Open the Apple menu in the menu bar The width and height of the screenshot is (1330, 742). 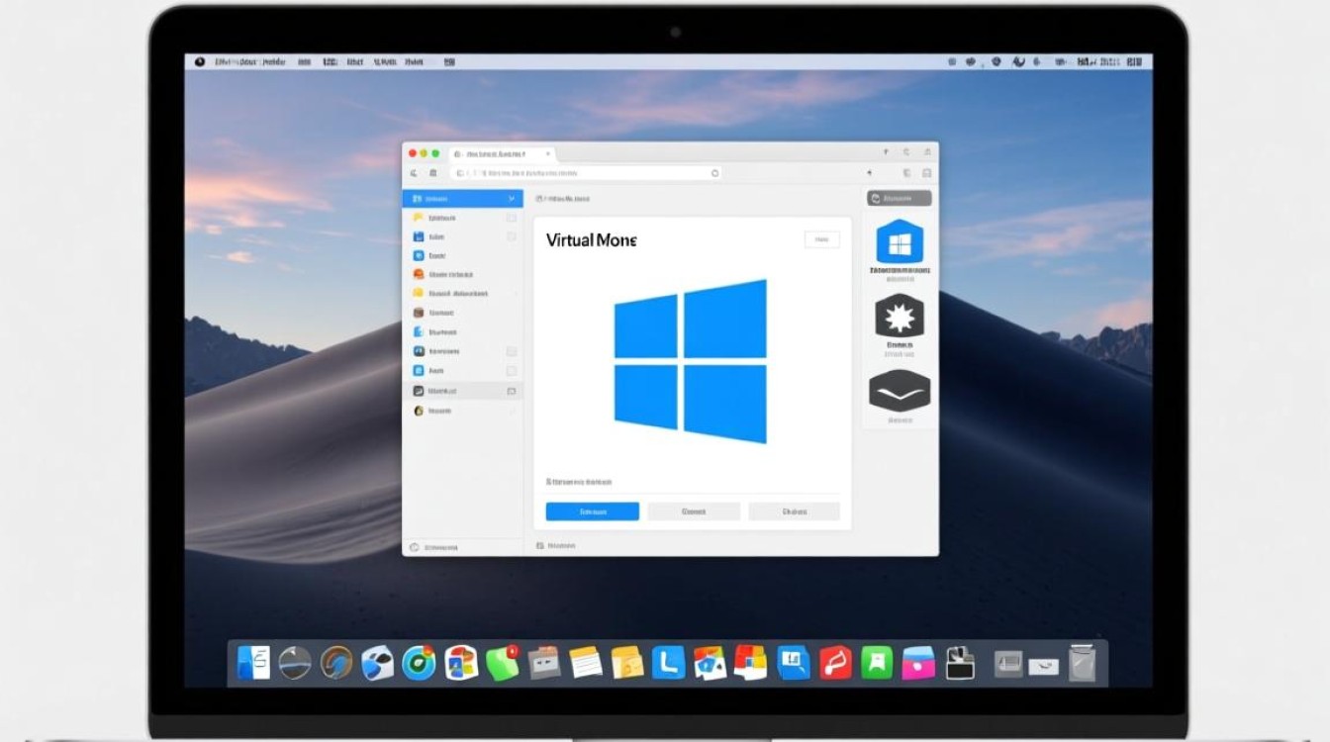tap(200, 61)
